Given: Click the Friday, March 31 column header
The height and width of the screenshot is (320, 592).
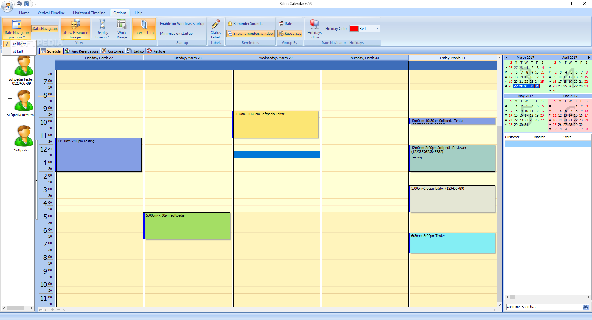Looking at the screenshot, I should pos(453,58).
